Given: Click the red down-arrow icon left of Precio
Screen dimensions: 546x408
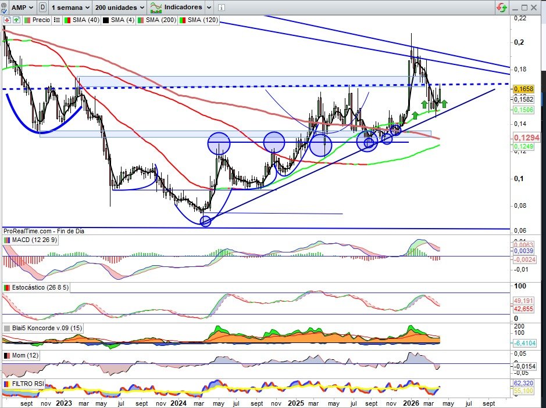Looking at the screenshot, I should pos(7,20).
